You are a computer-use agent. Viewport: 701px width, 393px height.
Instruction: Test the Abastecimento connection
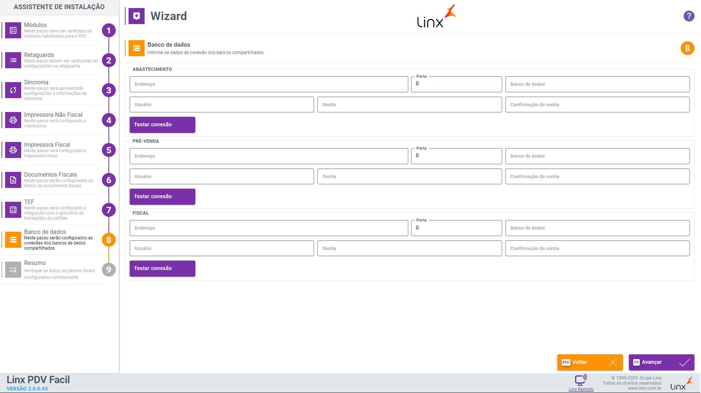162,125
